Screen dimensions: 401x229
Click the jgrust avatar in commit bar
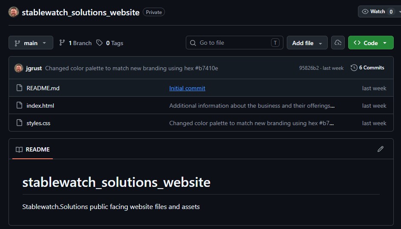point(18,68)
